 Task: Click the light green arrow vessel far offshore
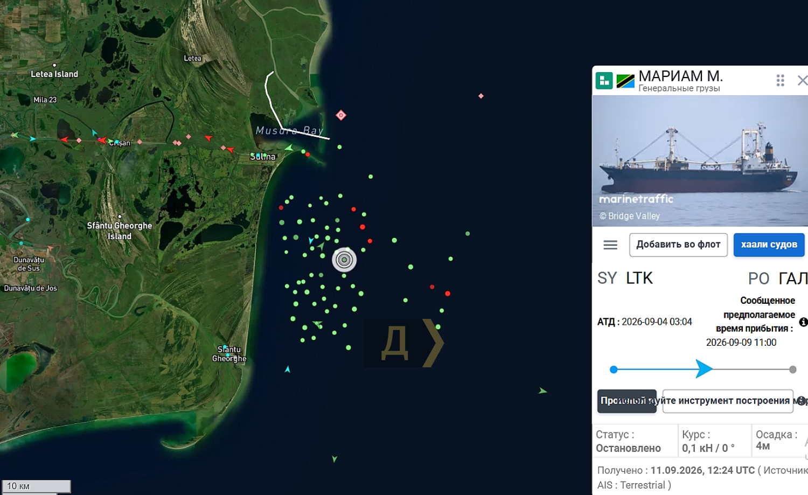543,391
